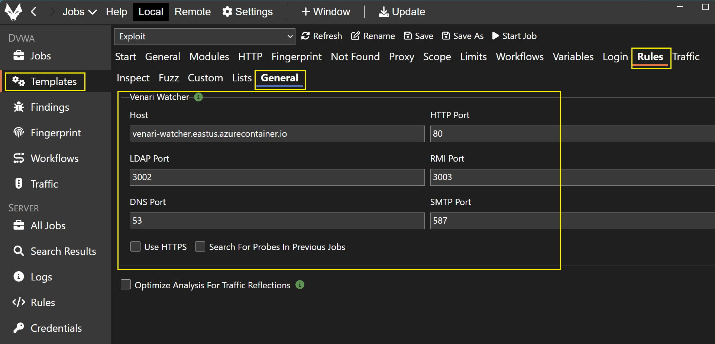Open Jobs briefcase in DVWA sidebar
This screenshot has height=344, width=715.
pyautogui.click(x=19, y=55)
